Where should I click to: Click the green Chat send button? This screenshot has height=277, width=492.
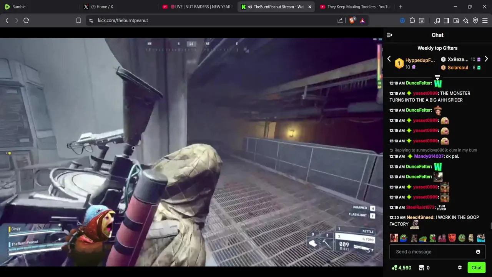point(477,268)
